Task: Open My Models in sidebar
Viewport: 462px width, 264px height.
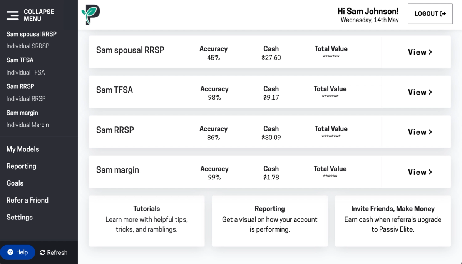Action: click(x=23, y=149)
